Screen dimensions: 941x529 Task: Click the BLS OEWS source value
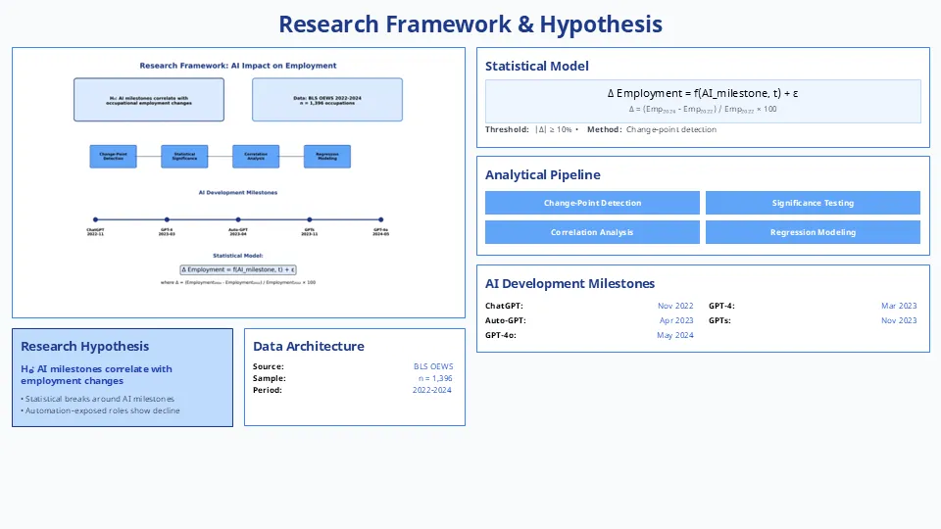(433, 366)
